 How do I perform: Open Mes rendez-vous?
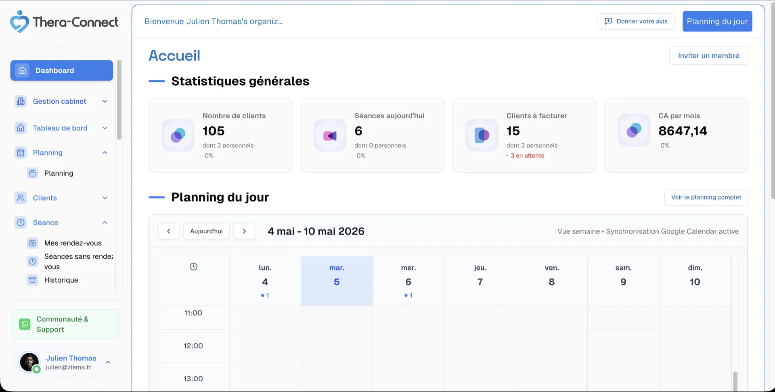(73, 243)
